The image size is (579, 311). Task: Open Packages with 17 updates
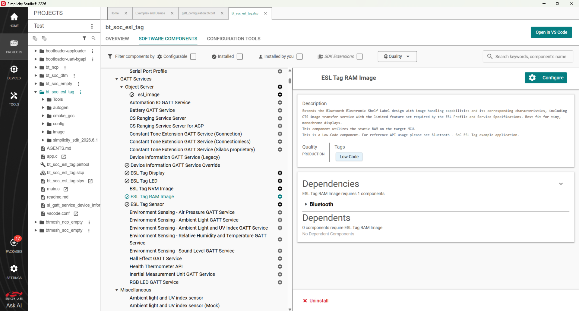[x=14, y=245]
